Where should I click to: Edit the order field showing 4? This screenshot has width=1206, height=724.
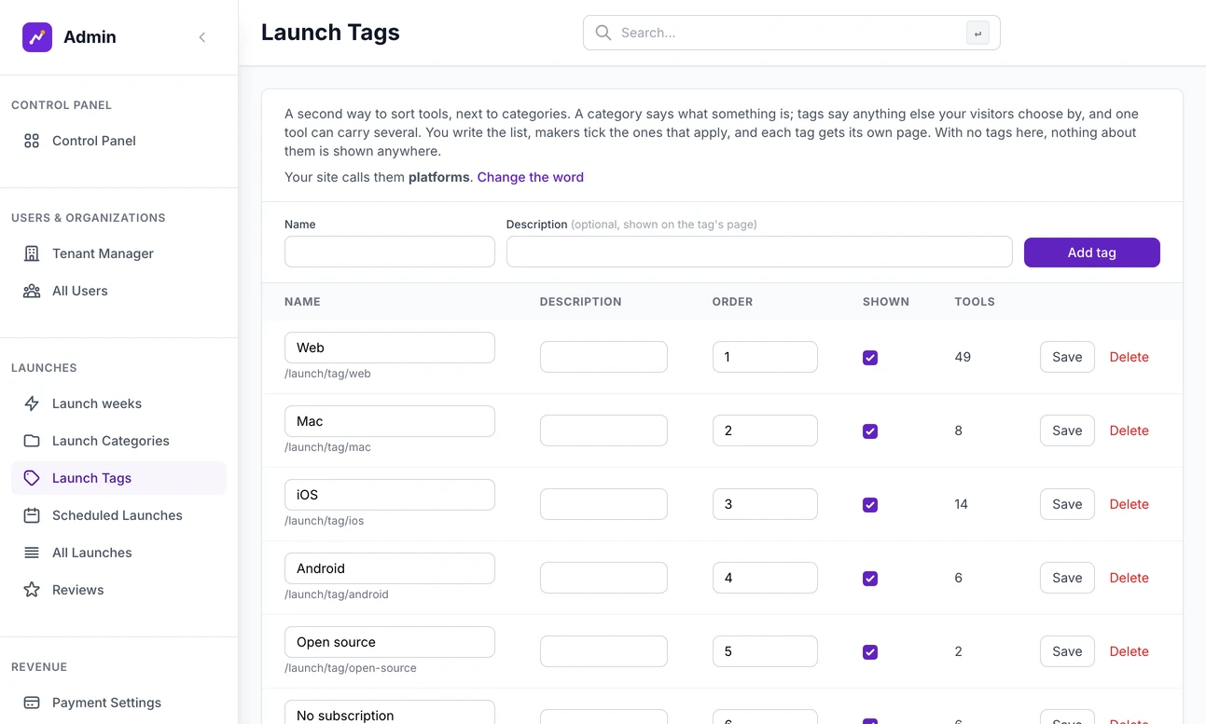[x=765, y=578]
